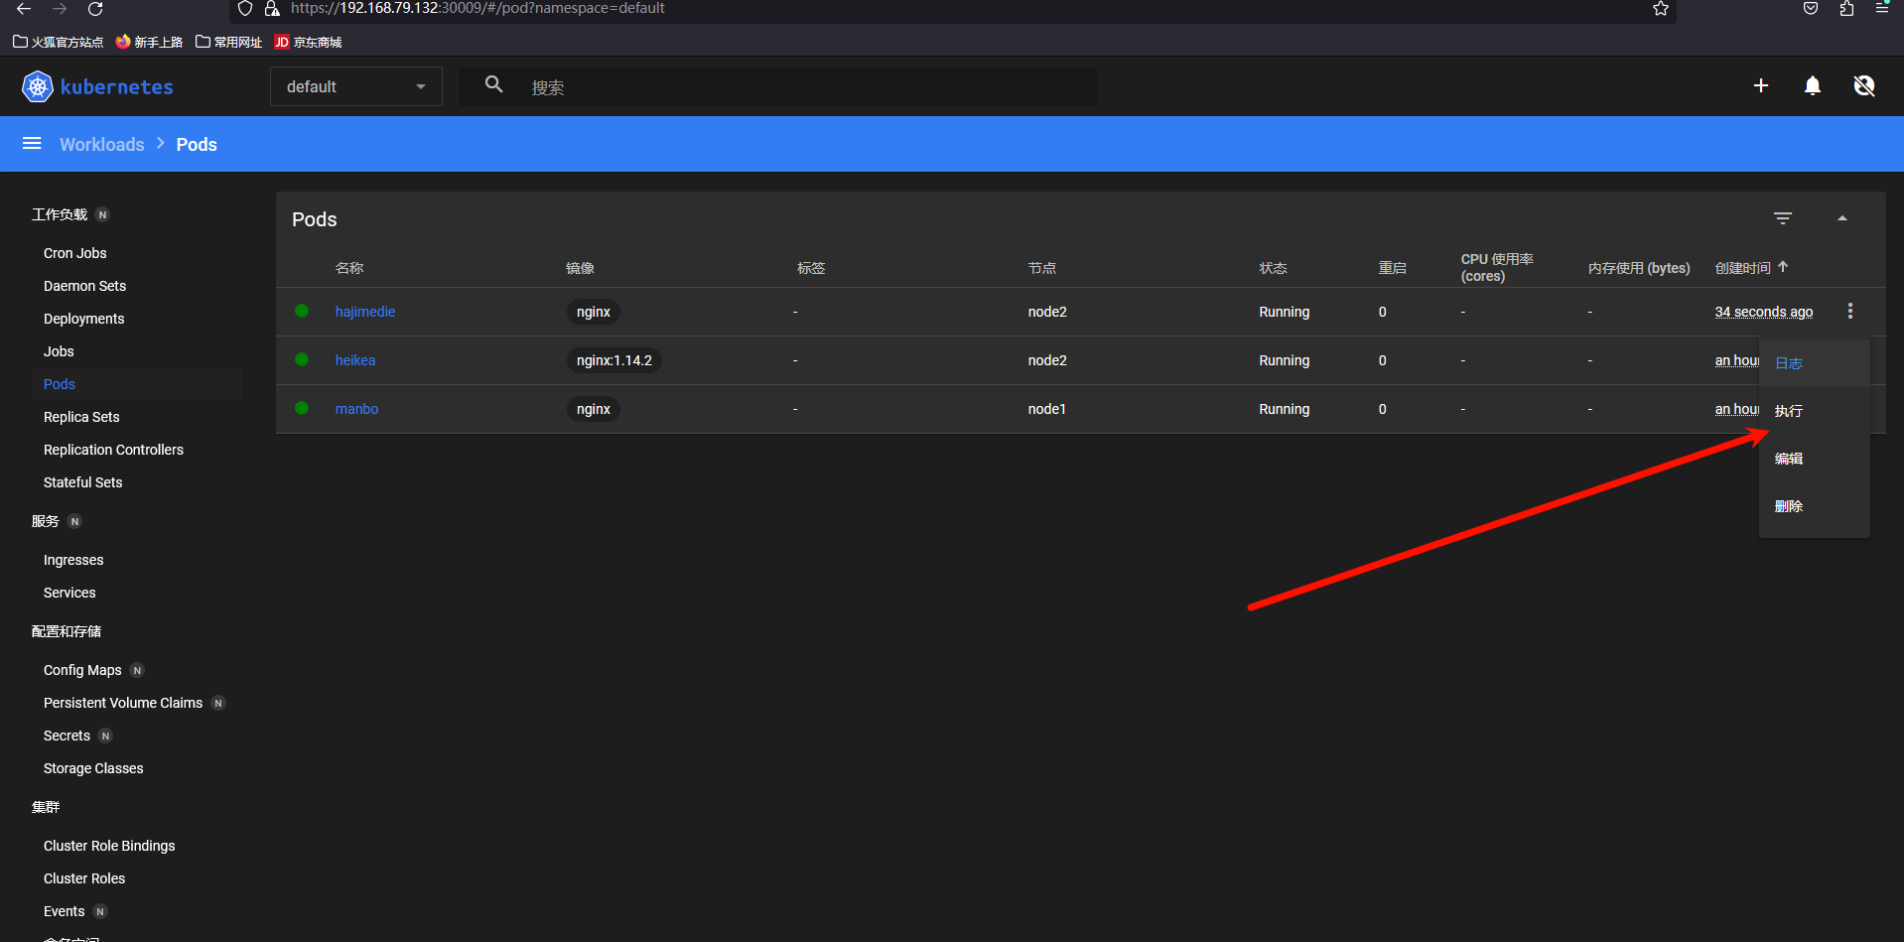Viewport: 1904px width, 942px height.
Task: Go to Deployments in sidebar
Action: pos(83,319)
